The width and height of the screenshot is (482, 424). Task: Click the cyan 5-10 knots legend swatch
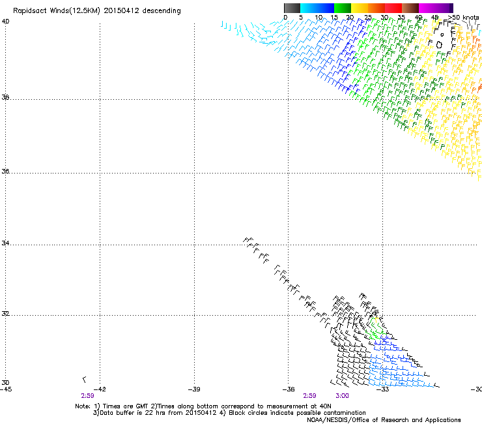point(309,8)
